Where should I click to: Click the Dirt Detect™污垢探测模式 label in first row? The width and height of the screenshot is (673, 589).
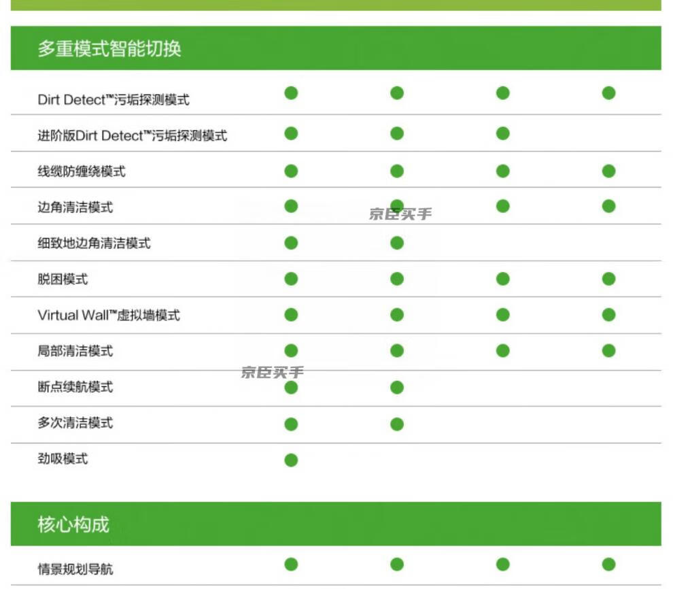[x=114, y=100]
